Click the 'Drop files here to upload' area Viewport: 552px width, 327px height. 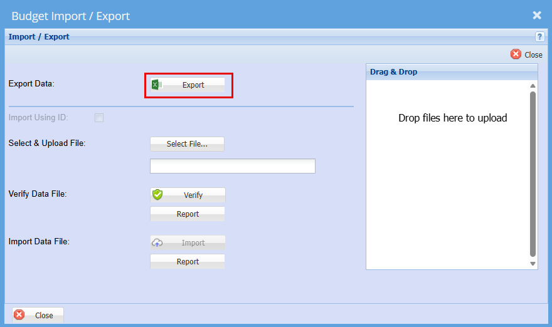pos(452,118)
